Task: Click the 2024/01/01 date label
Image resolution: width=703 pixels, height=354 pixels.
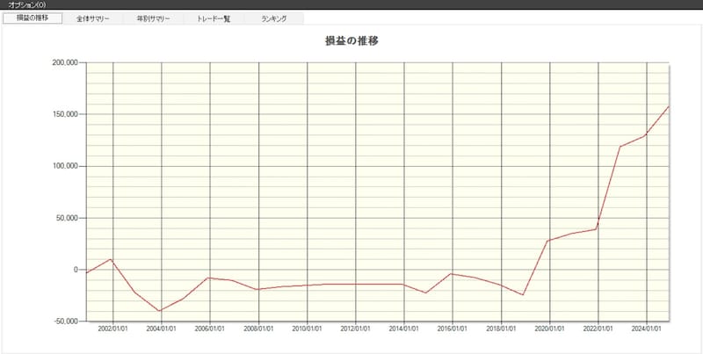Action: (x=647, y=328)
